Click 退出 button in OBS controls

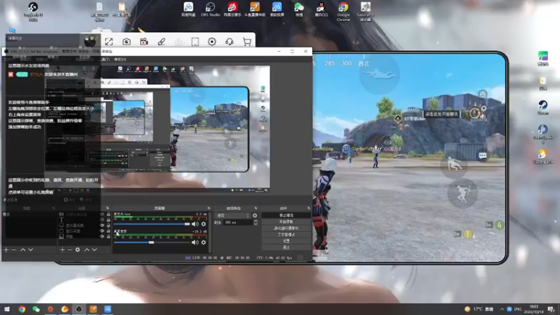(286, 247)
